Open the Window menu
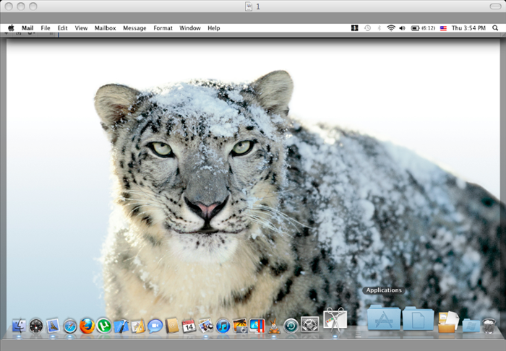The image size is (506, 351). coord(190,28)
